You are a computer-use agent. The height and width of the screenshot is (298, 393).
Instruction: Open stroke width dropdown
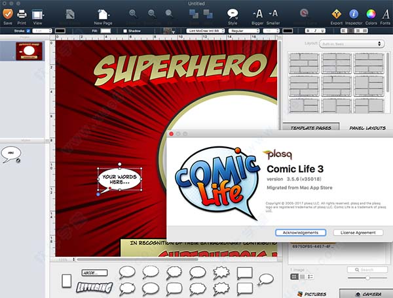point(42,31)
